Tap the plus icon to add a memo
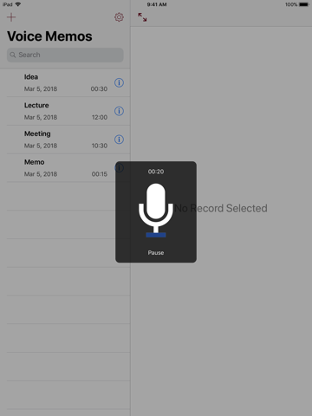 tap(11, 17)
